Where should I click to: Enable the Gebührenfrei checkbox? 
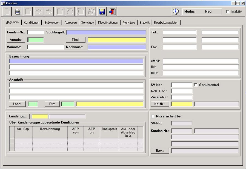tap(196, 85)
